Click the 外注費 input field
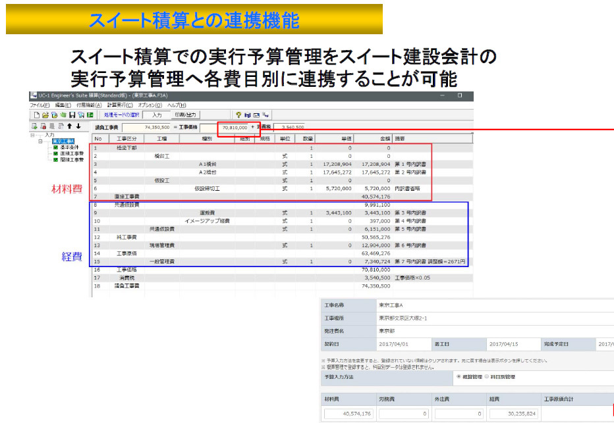Viewport: 614px width, 423px height. pyautogui.click(x=459, y=414)
